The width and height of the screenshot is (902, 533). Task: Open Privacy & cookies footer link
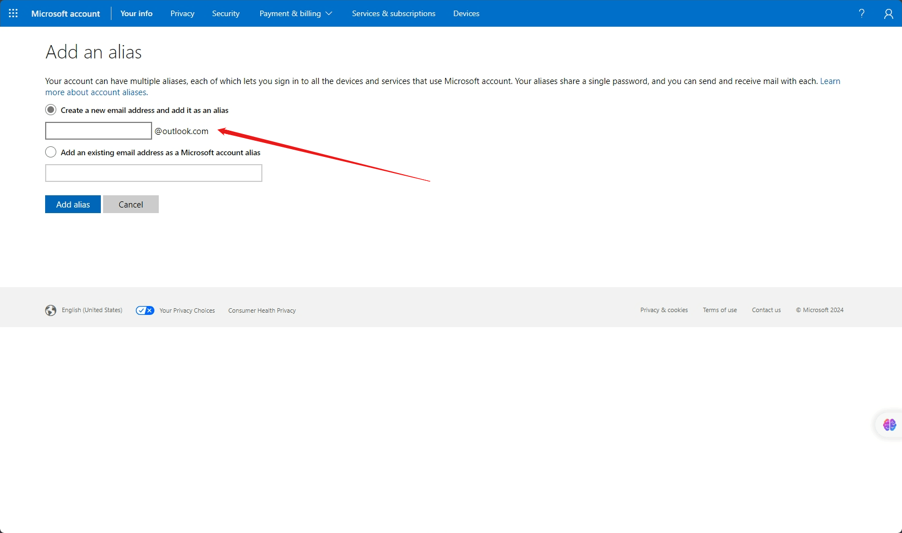point(664,310)
